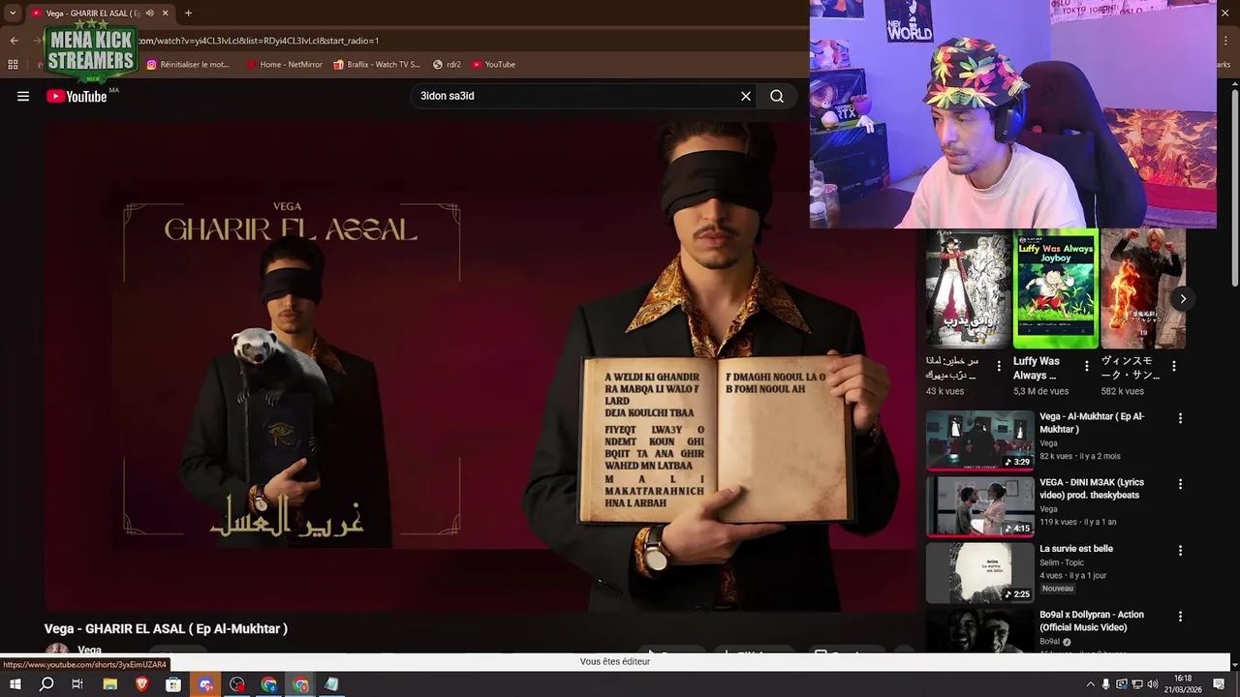The height and width of the screenshot is (697, 1240).
Task: Open the volume control in the tray
Action: tap(1153, 684)
